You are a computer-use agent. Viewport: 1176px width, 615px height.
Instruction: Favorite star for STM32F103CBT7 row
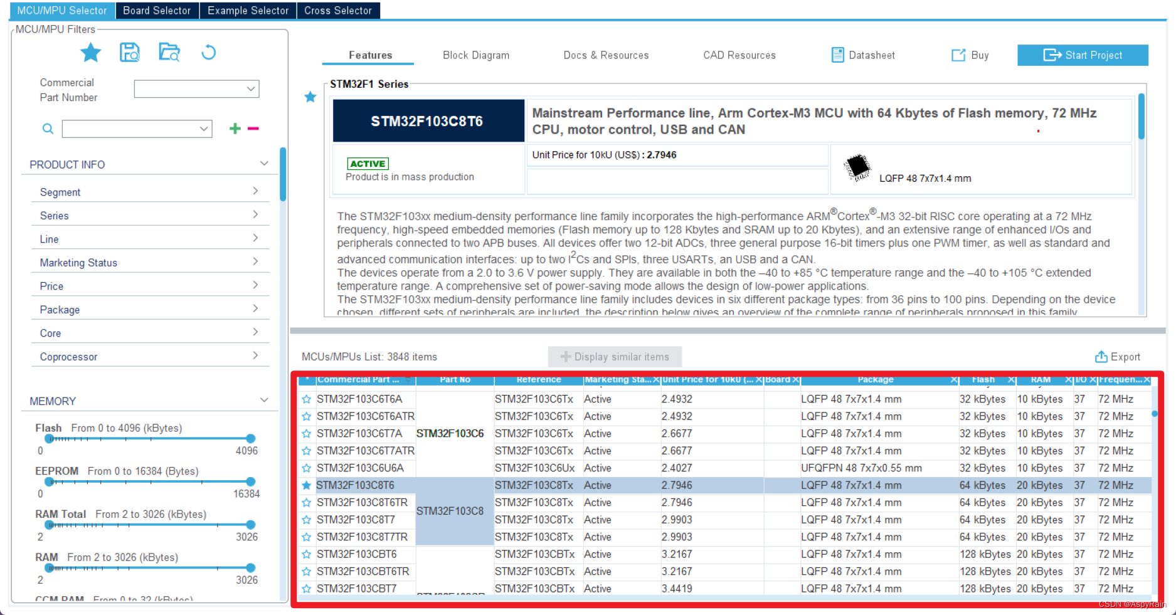point(307,589)
